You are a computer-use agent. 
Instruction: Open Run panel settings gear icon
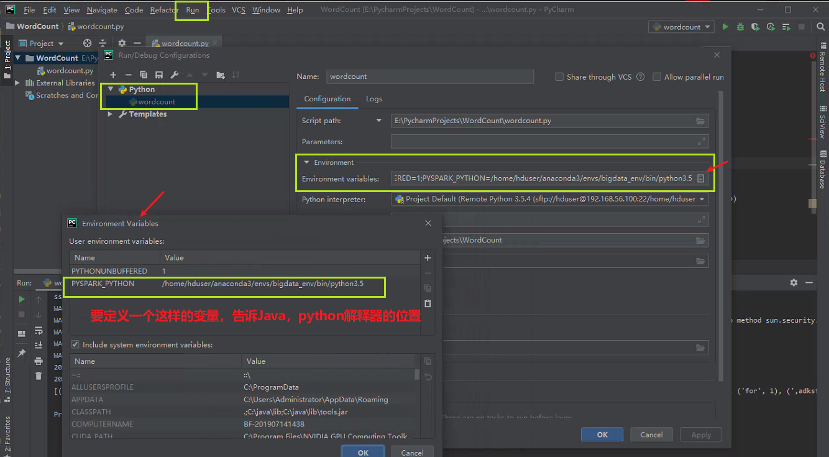(794, 282)
